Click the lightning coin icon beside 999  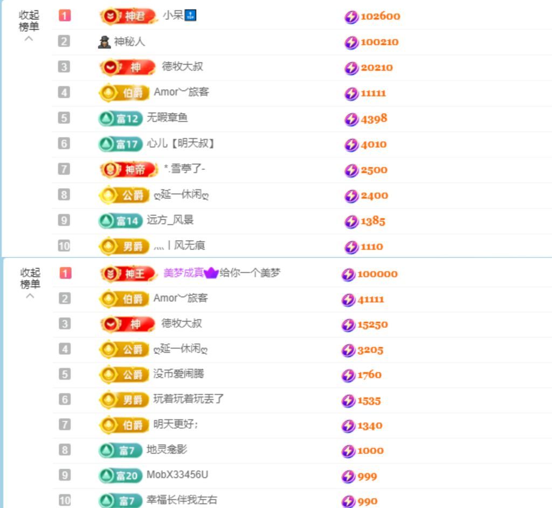coord(348,476)
